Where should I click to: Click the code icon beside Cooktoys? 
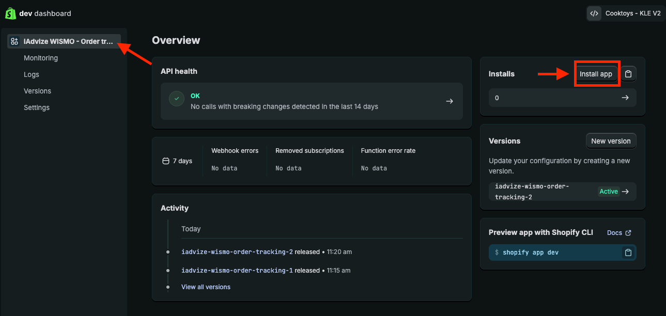594,13
